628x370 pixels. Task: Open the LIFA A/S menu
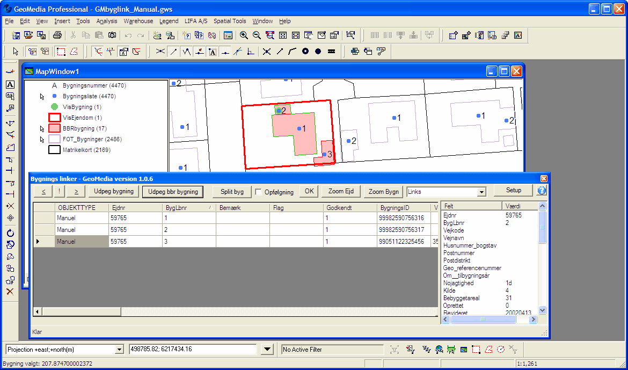pyautogui.click(x=196, y=21)
